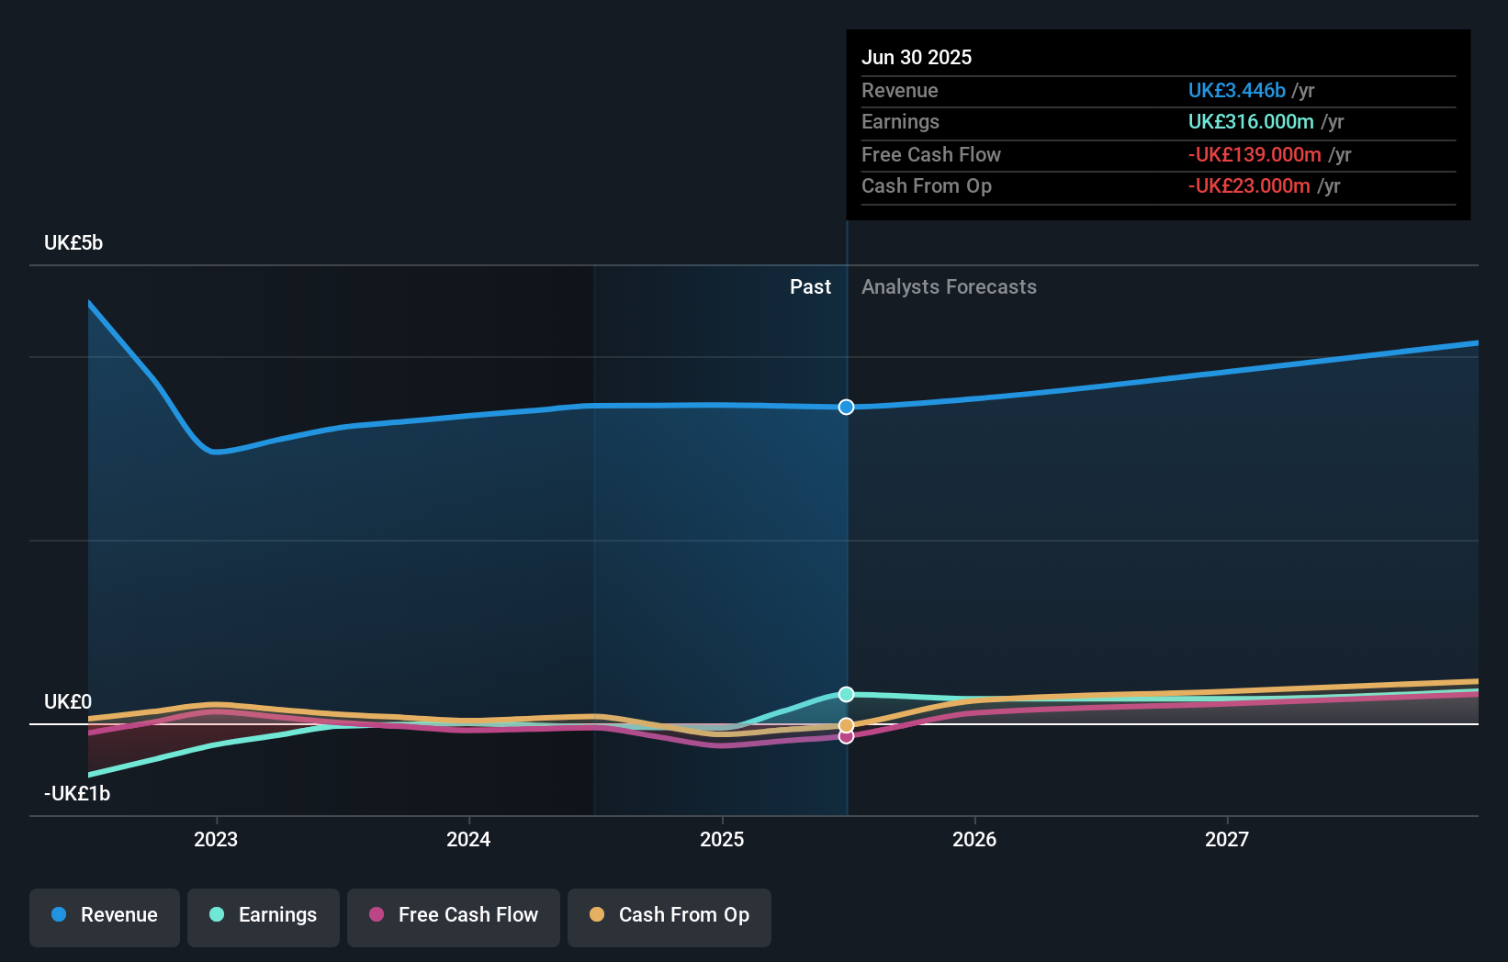The image size is (1508, 962).
Task: Select the pink Free Cash Flow marker
Action: (x=846, y=736)
